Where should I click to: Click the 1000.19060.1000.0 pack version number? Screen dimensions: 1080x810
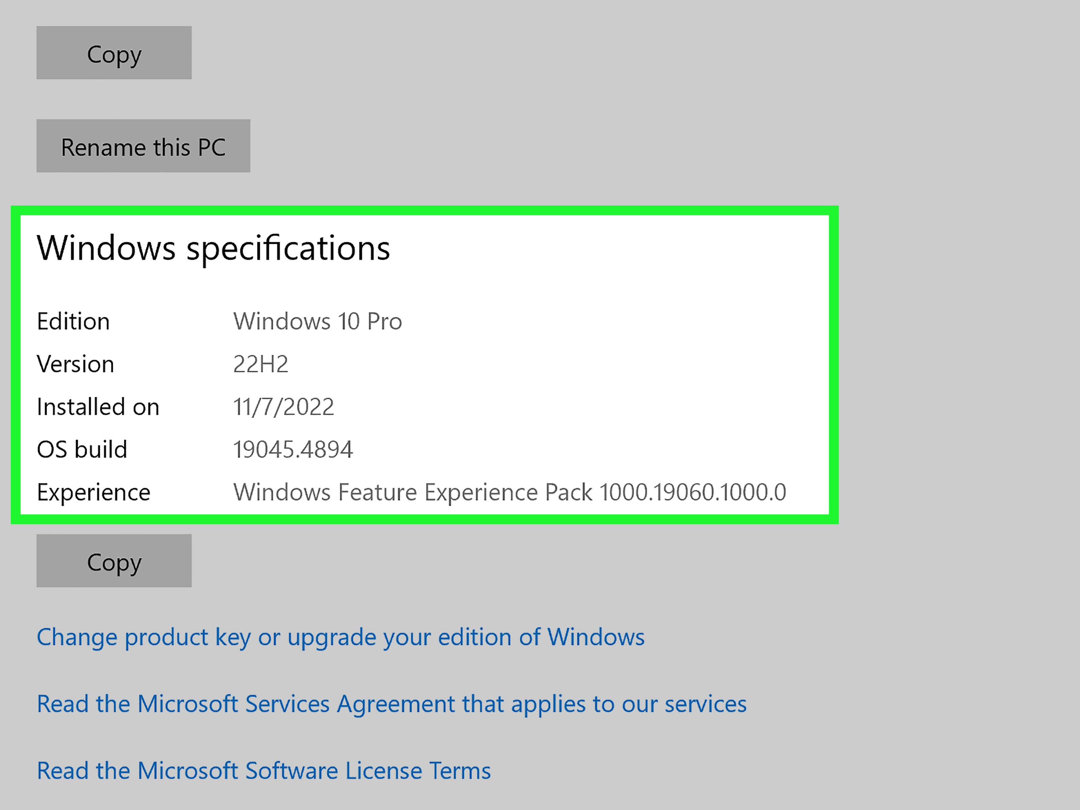[x=693, y=492]
